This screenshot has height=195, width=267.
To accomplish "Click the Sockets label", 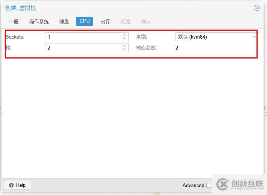I will 15,37.
